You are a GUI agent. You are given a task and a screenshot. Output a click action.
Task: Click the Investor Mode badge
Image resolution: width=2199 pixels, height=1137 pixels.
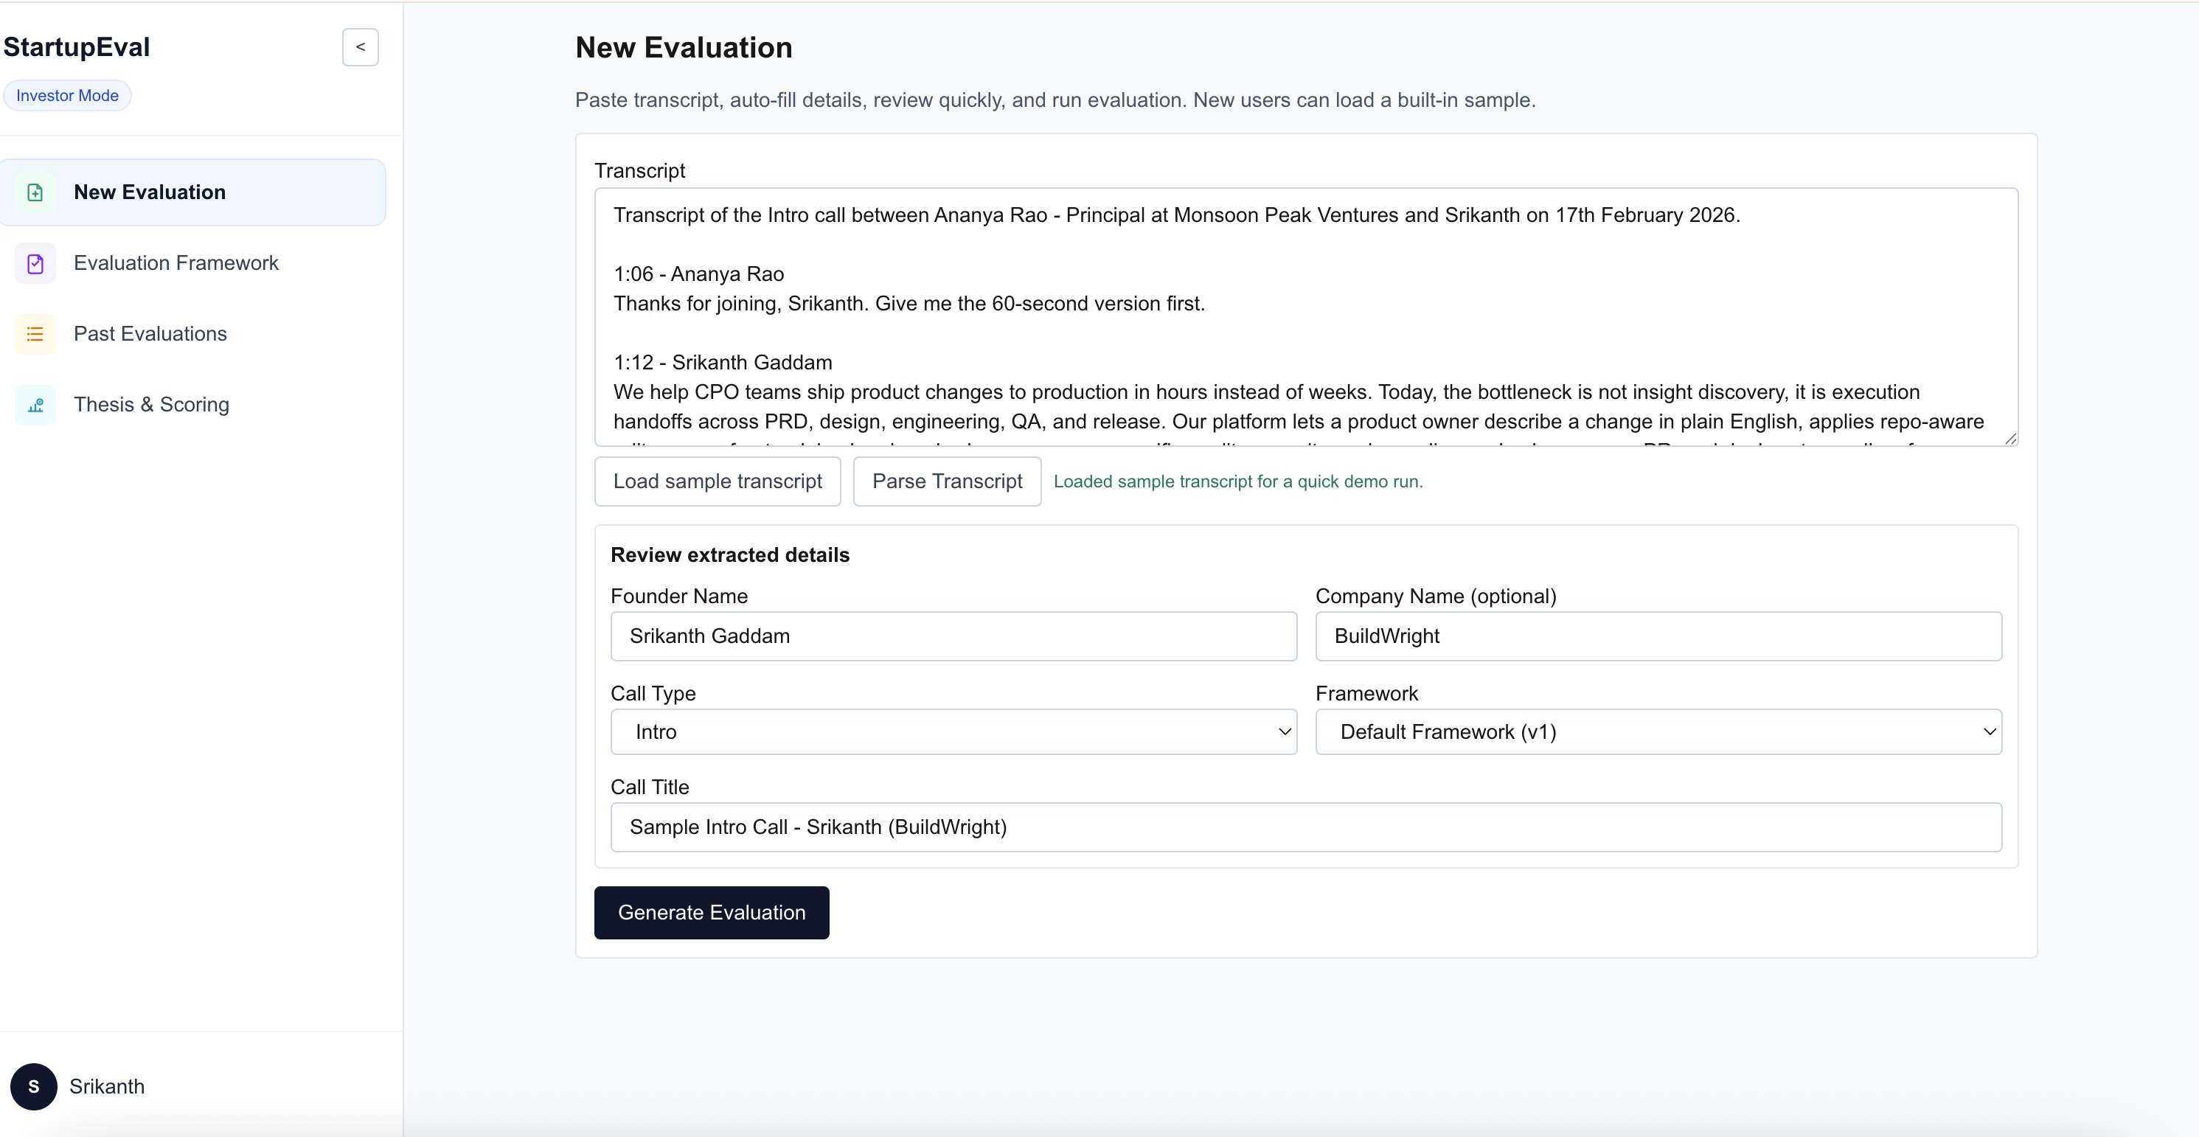[x=67, y=96]
